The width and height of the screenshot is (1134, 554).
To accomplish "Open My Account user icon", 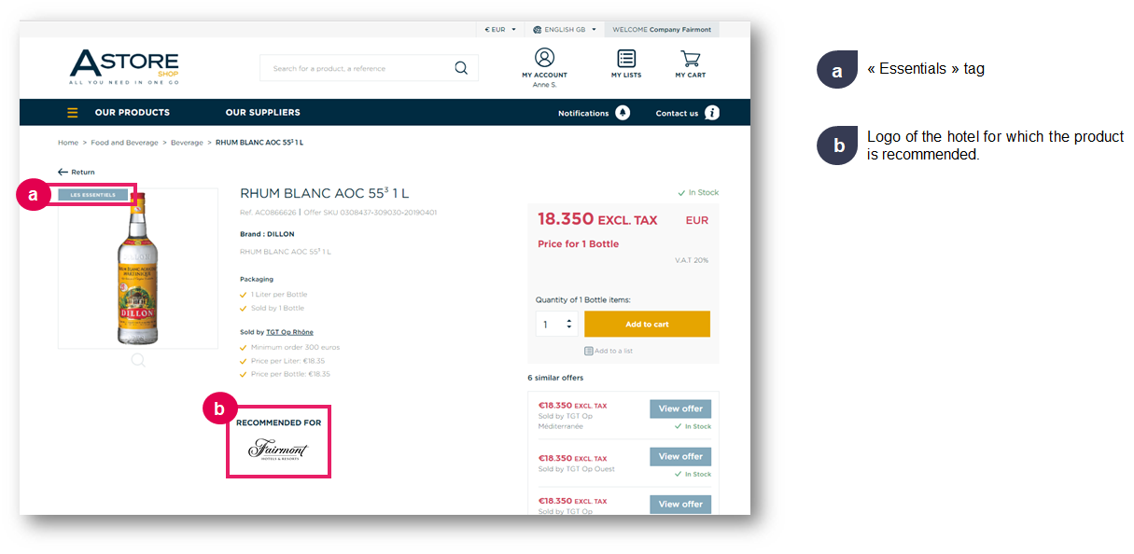I will pos(544,58).
